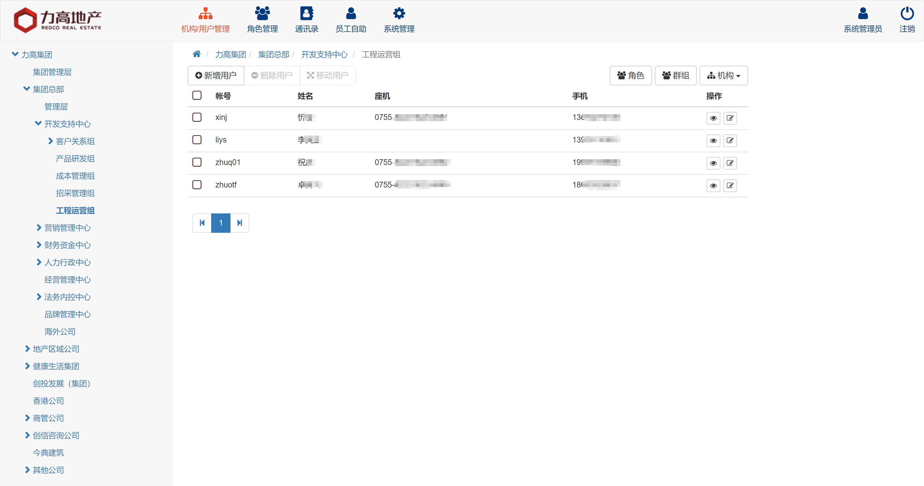Expand the 客户关系组 tree node
Screen dimensions: 924x486
click(x=50, y=141)
